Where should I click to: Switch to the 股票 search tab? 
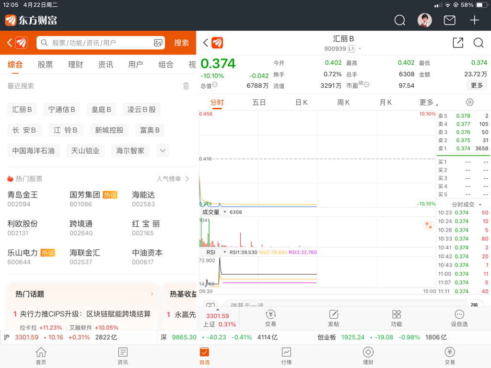pos(45,65)
